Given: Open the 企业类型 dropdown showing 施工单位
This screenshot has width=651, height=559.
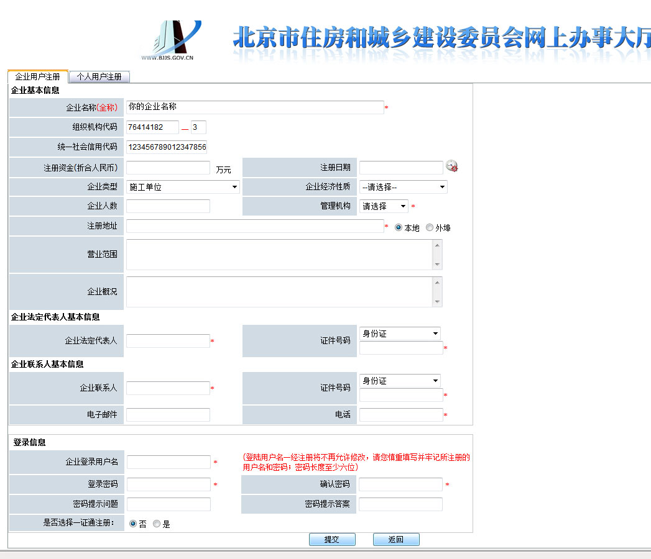Looking at the screenshot, I should (183, 187).
